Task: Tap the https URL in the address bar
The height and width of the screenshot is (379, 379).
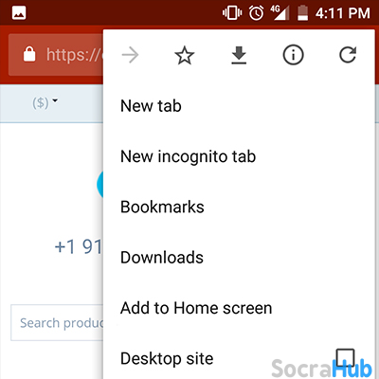Action: point(75,55)
